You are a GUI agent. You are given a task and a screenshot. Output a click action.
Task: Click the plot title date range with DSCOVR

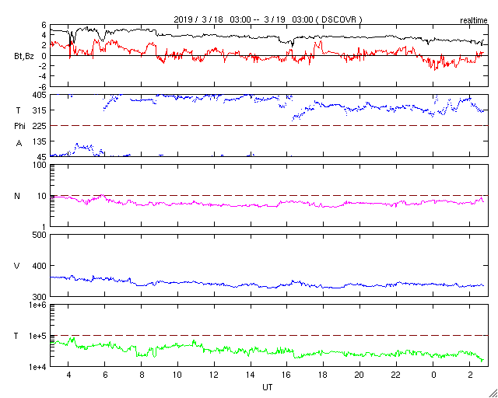click(x=268, y=19)
